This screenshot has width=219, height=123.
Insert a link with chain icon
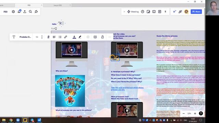65,37
